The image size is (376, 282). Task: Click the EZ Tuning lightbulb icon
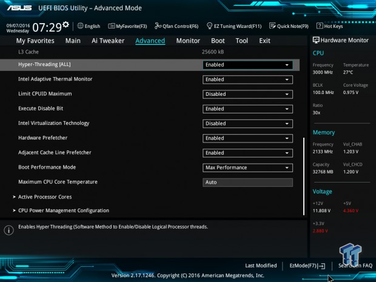click(209, 26)
